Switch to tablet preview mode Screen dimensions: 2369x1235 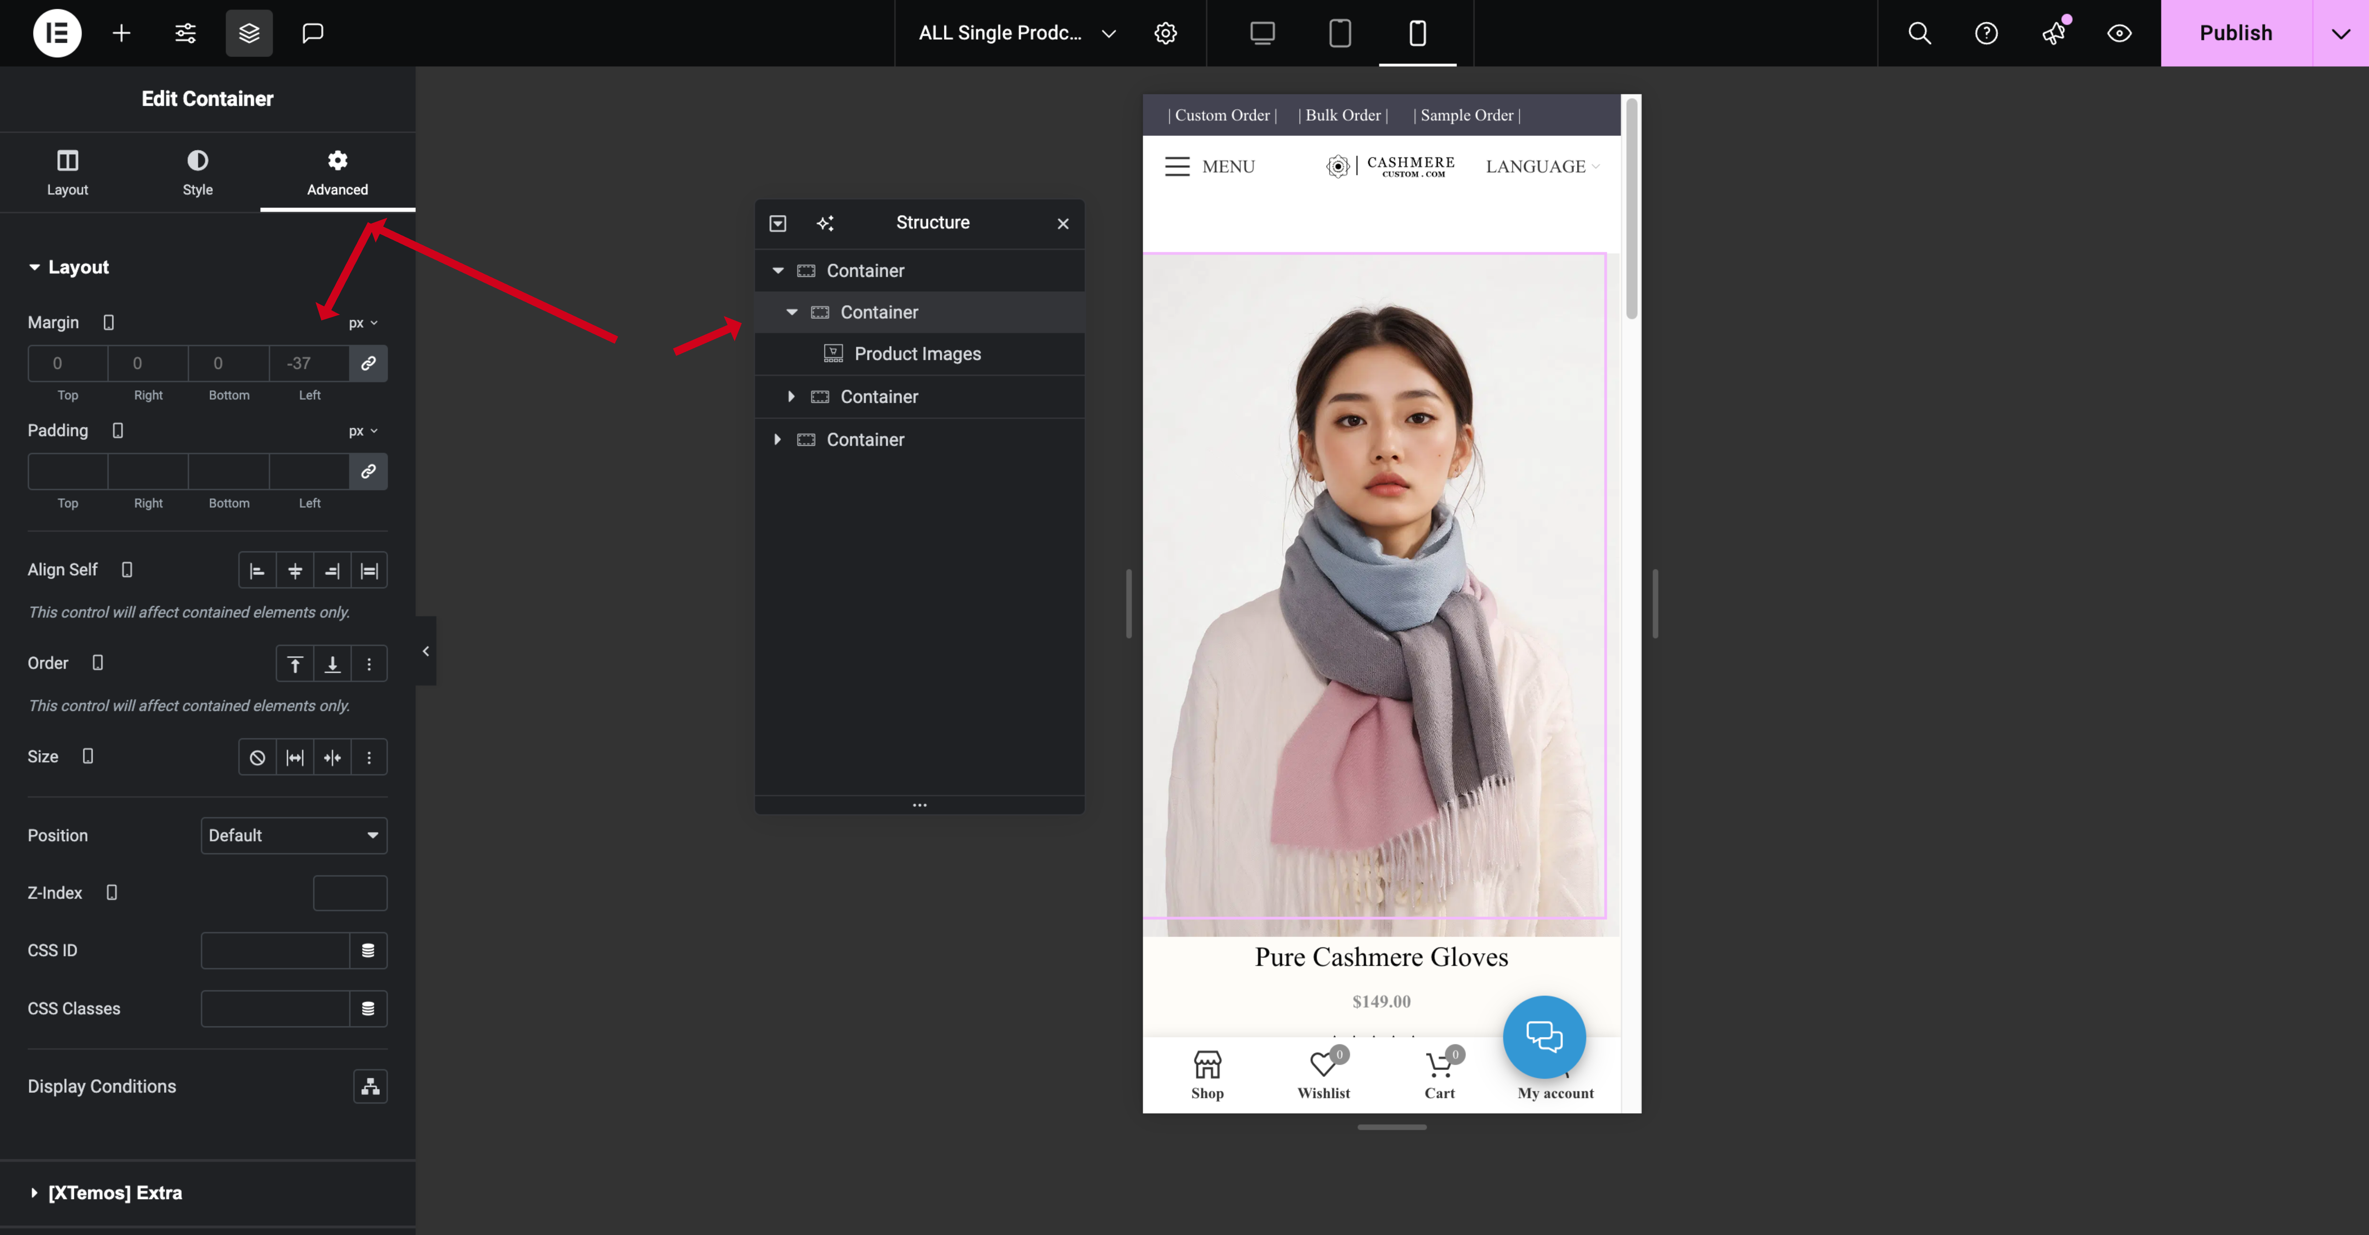[x=1340, y=33]
